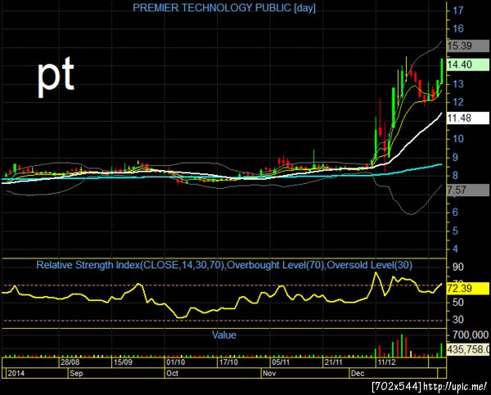Select the 14.40 last price label
This screenshot has width=491, height=395.
[468, 65]
